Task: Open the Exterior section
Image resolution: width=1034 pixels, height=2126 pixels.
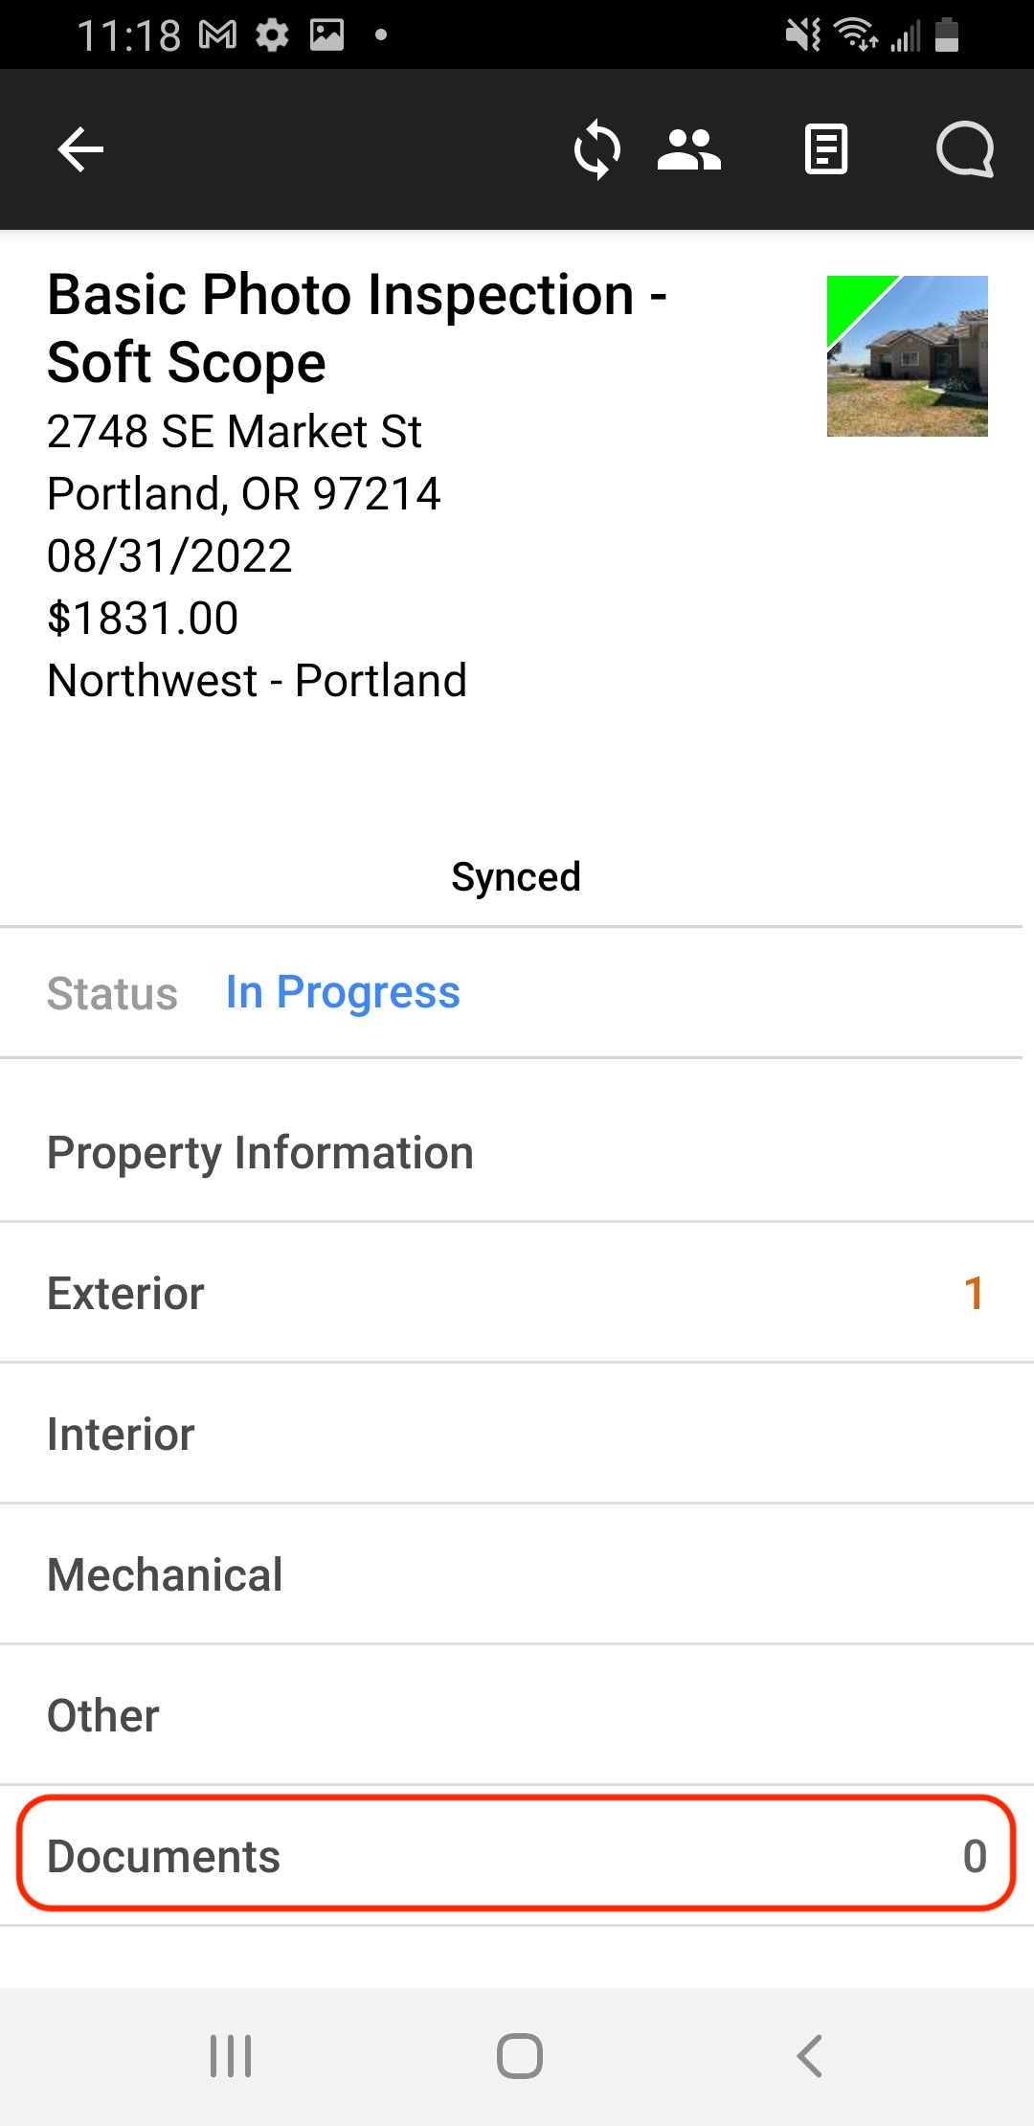Action: coord(517,1293)
